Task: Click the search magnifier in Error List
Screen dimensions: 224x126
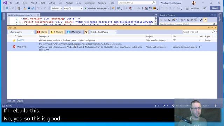Action: click(x=213, y=32)
